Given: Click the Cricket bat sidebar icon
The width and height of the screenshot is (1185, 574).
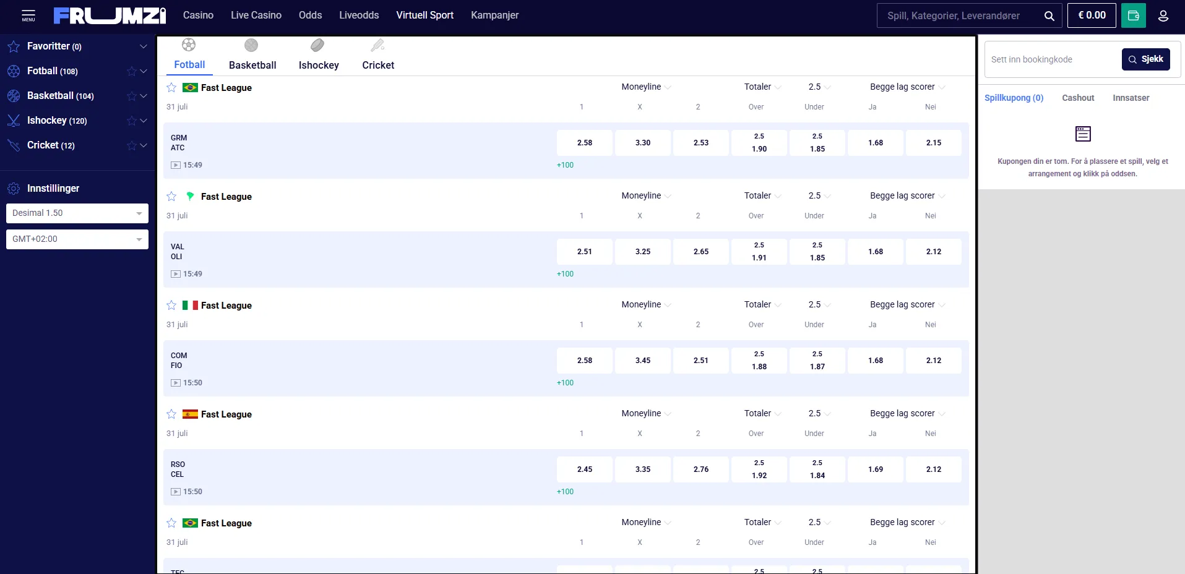Looking at the screenshot, I should 14,145.
